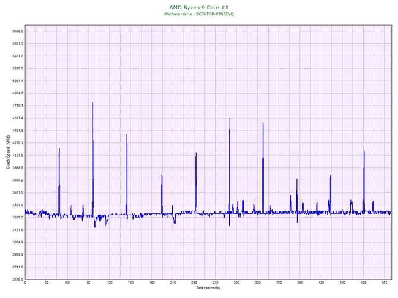Click the 3338.2 y-axis value
398x298 pixels.
18,218
